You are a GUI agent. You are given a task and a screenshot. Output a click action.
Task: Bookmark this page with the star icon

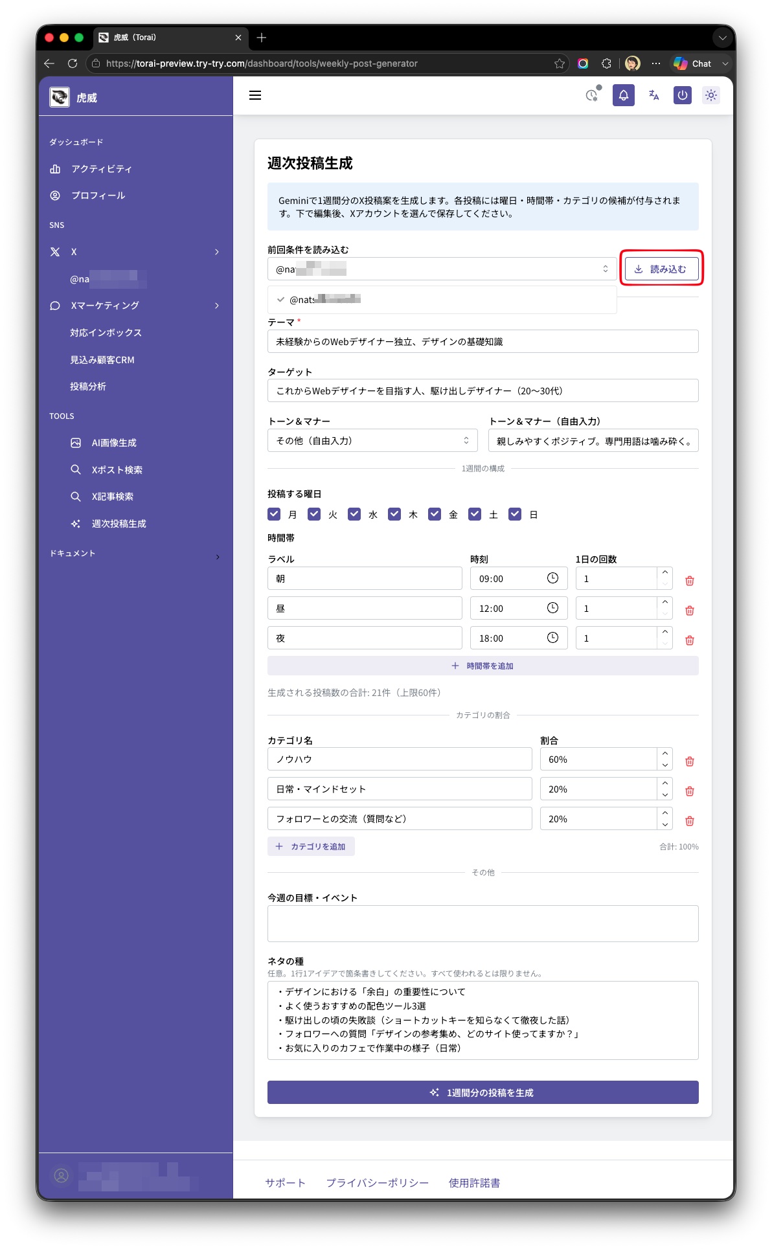pyautogui.click(x=560, y=63)
